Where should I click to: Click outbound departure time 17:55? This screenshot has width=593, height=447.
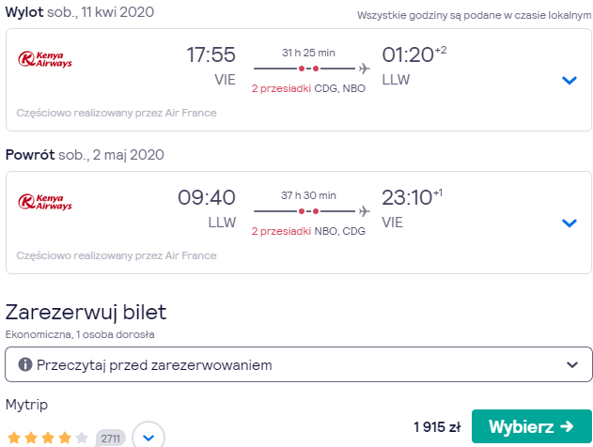[211, 54]
